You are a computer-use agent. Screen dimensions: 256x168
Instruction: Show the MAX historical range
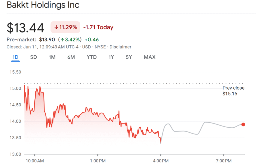(149, 57)
